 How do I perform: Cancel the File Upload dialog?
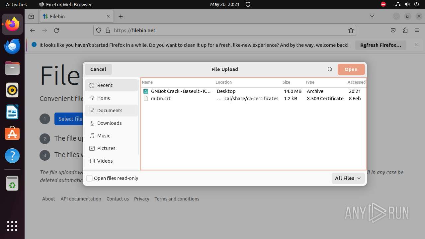pyautogui.click(x=98, y=69)
